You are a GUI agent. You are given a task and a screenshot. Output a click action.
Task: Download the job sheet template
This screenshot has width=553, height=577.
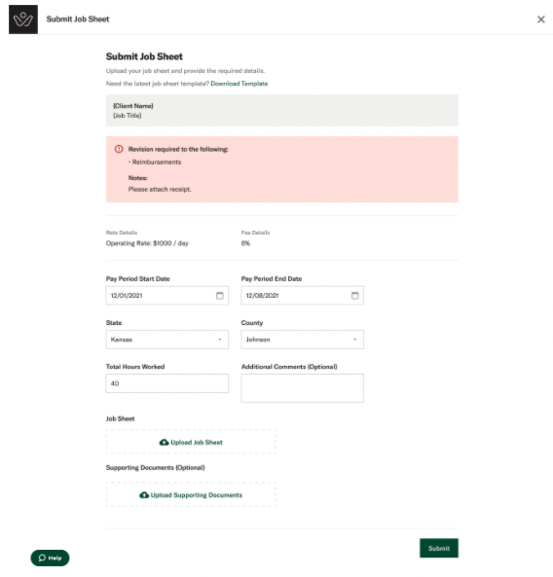(x=240, y=84)
